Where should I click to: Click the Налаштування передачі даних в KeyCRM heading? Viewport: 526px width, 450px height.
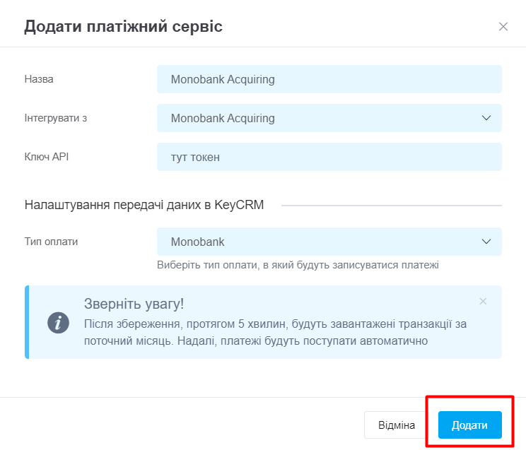(144, 205)
